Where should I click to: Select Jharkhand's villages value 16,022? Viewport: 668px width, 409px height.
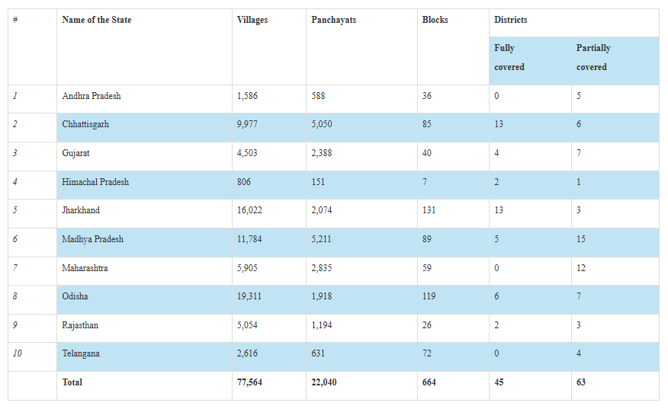[249, 210]
